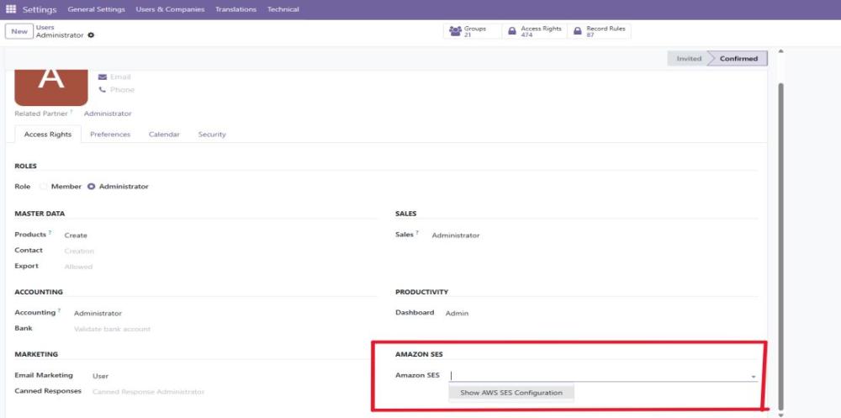
Task: Choose Show AWS SES Configuration option
Action: coord(511,393)
